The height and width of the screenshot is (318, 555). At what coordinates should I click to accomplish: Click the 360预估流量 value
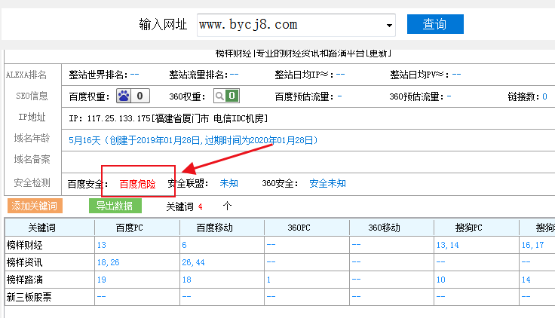pyautogui.click(x=449, y=96)
